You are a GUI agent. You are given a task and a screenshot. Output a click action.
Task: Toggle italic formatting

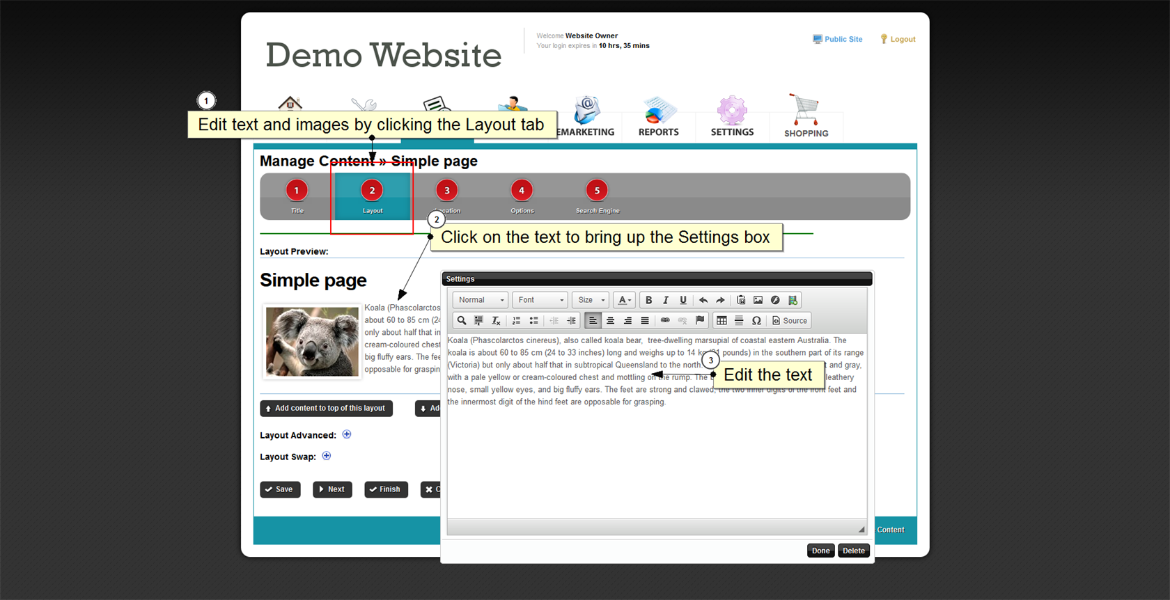[666, 300]
